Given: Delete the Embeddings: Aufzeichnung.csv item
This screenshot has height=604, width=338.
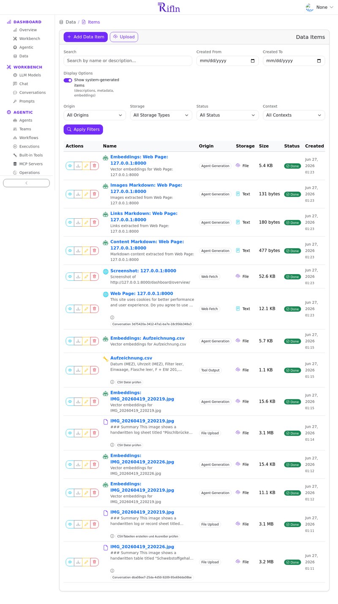Looking at the screenshot, I should tap(94, 341).
